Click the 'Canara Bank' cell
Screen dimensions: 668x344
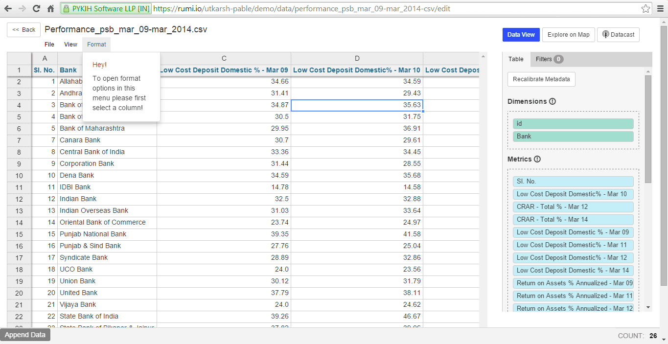tap(107, 140)
